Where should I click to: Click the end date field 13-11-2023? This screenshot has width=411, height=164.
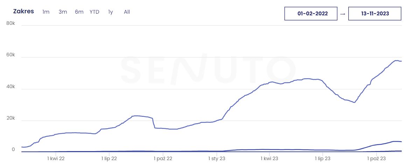tap(375, 14)
